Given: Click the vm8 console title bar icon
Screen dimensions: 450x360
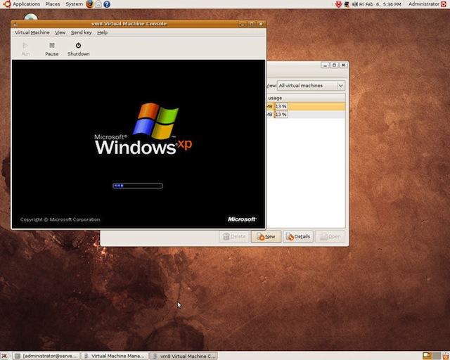Looking at the screenshot, I should [15, 25].
